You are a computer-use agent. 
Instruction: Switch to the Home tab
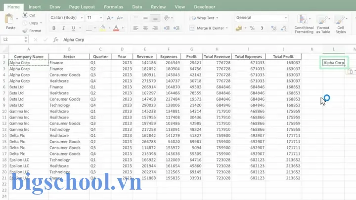tap(14, 7)
